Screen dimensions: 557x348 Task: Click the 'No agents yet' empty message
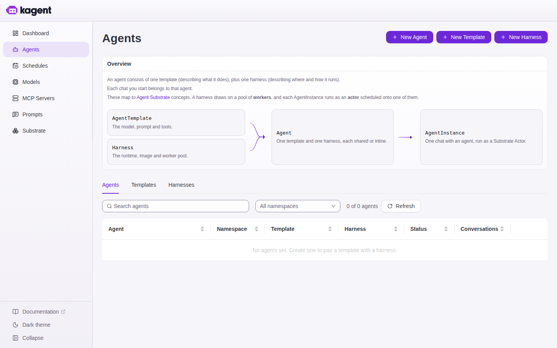[x=325, y=250]
